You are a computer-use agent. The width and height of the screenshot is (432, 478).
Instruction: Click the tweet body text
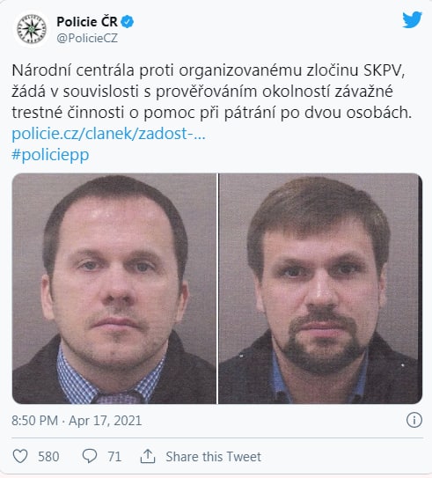(x=212, y=92)
